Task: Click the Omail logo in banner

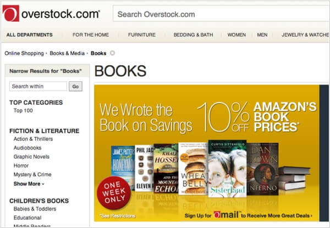Action: click(227, 215)
